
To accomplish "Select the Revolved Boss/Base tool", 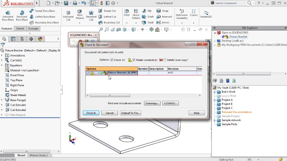I will pyautogui.click(x=22, y=16).
